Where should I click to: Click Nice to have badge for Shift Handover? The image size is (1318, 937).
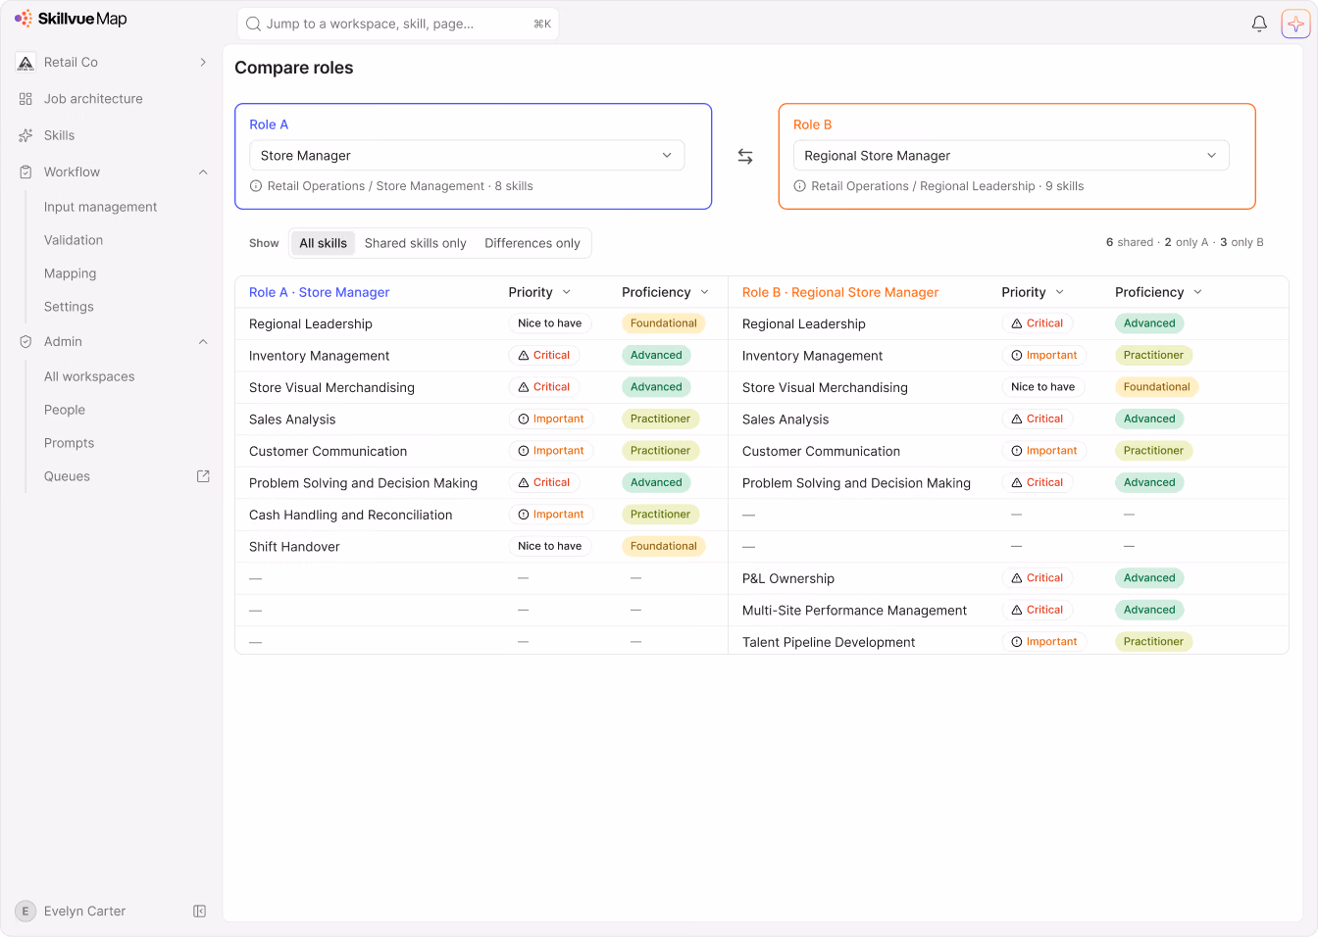click(549, 547)
